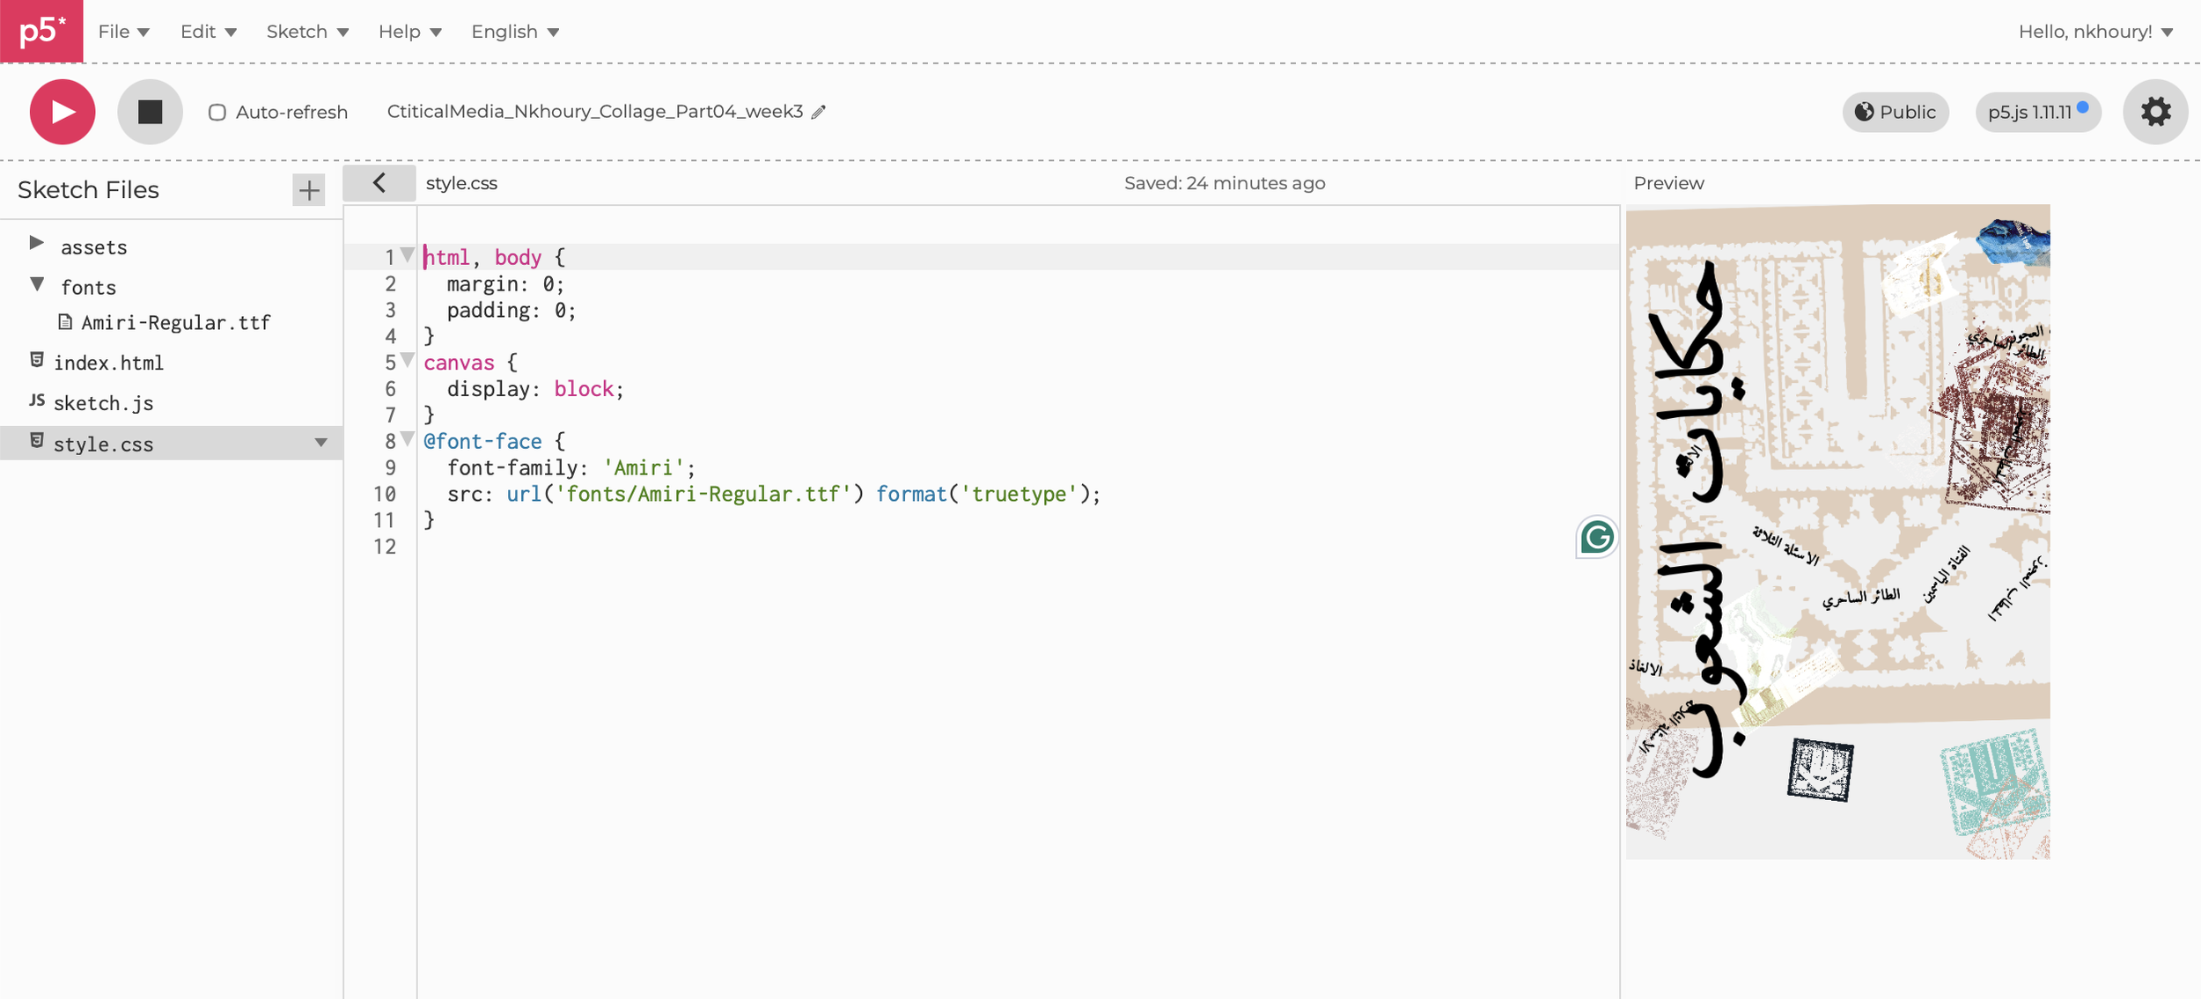2201x999 pixels.
Task: Open the p5.js 1.11.11 version selector
Action: (2037, 112)
